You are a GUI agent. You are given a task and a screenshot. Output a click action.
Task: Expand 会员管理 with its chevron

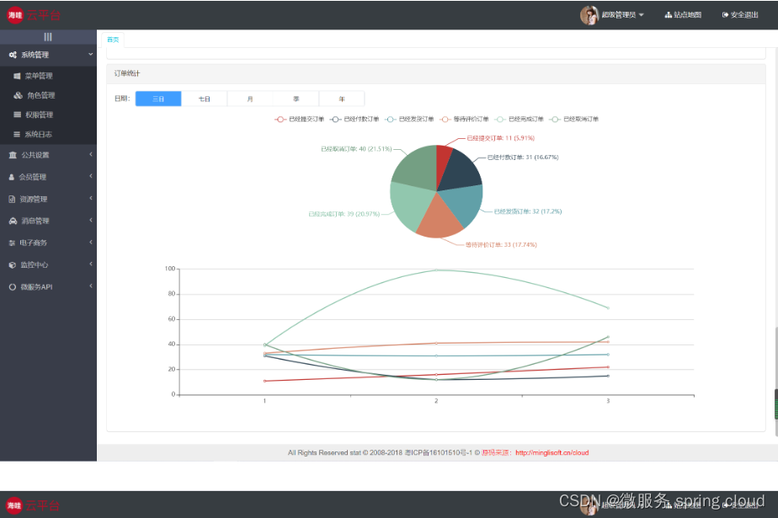tap(91, 176)
